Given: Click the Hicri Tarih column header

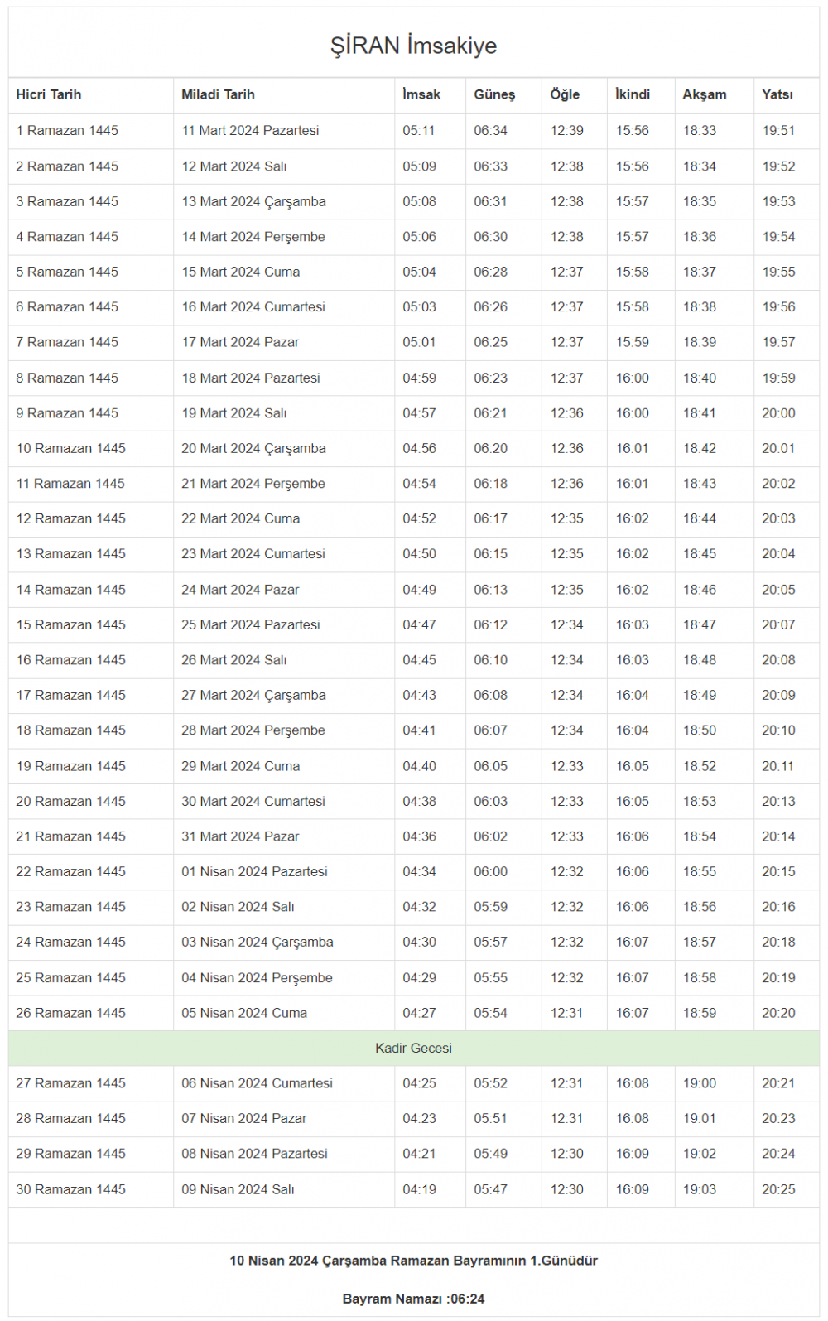Looking at the screenshot, I should (x=49, y=94).
